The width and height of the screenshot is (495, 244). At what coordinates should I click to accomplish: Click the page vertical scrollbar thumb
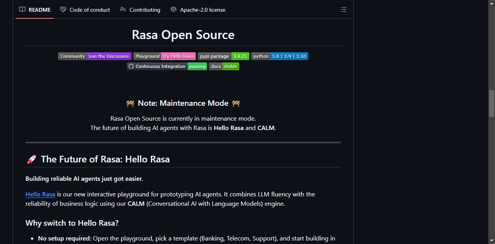(x=491, y=103)
